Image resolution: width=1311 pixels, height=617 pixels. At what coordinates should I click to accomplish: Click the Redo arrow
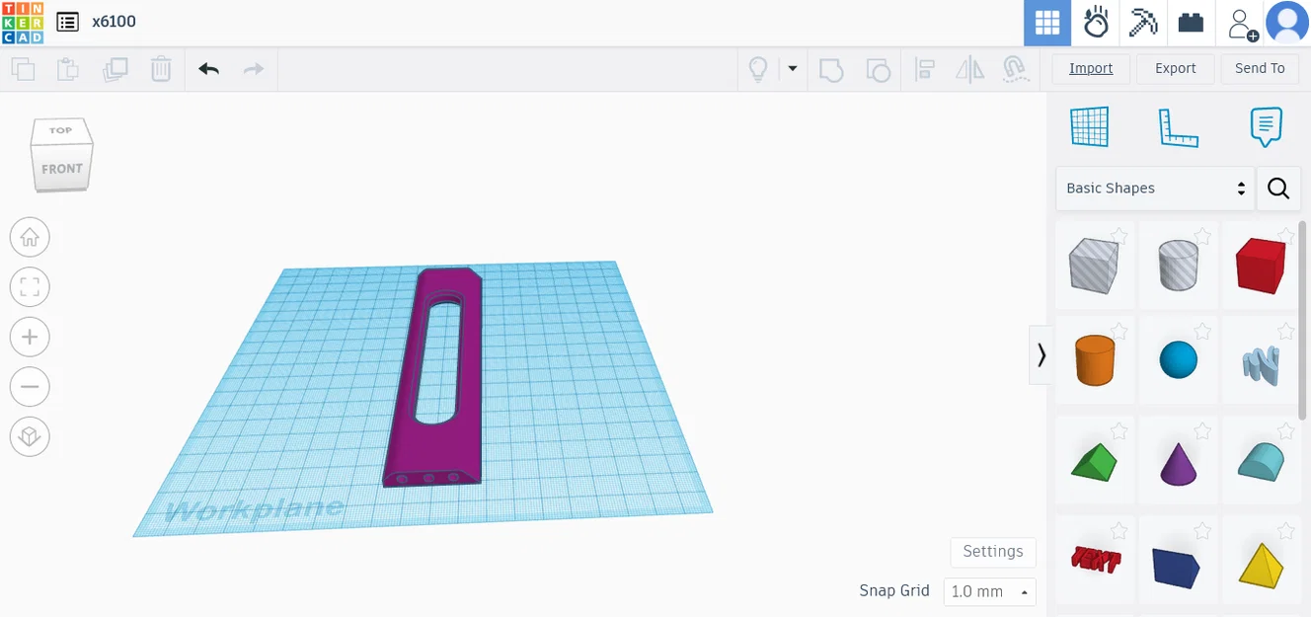[254, 69]
